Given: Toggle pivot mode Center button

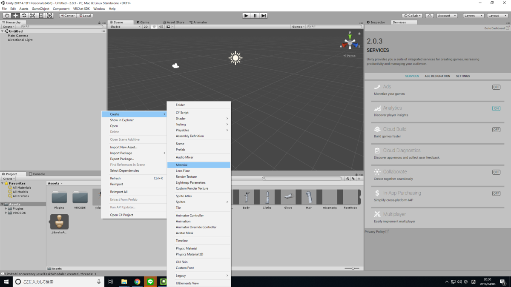Looking at the screenshot, I should pyautogui.click(x=68, y=16).
